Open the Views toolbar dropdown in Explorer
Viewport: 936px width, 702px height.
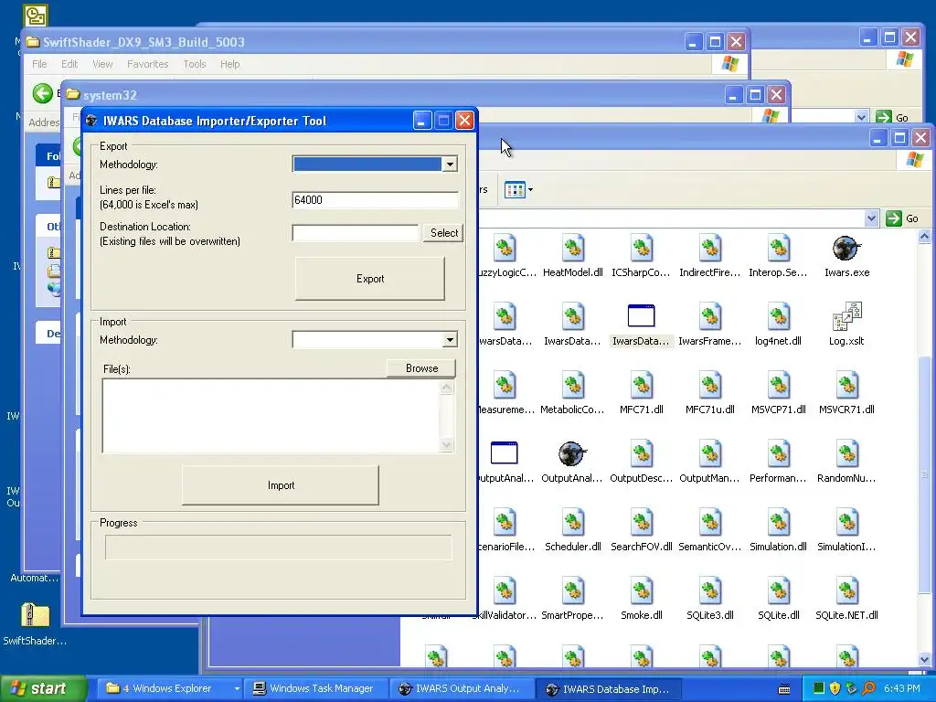coord(519,190)
